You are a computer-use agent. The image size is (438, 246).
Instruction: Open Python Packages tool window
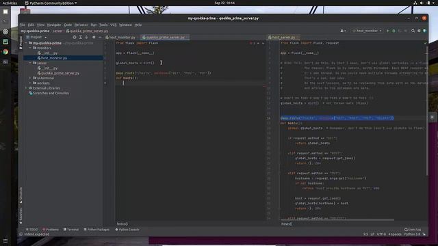(x=96, y=230)
